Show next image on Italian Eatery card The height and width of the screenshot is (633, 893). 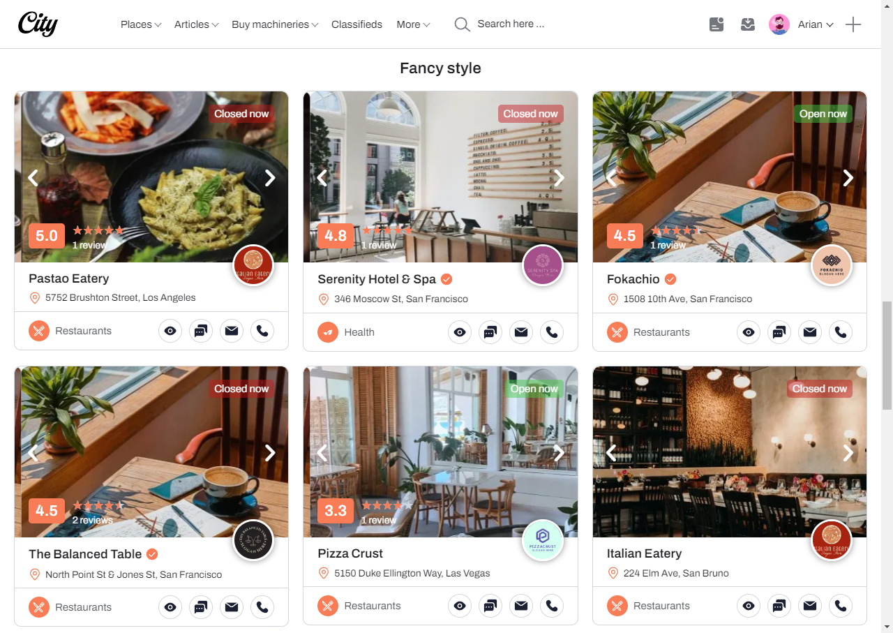pos(848,453)
